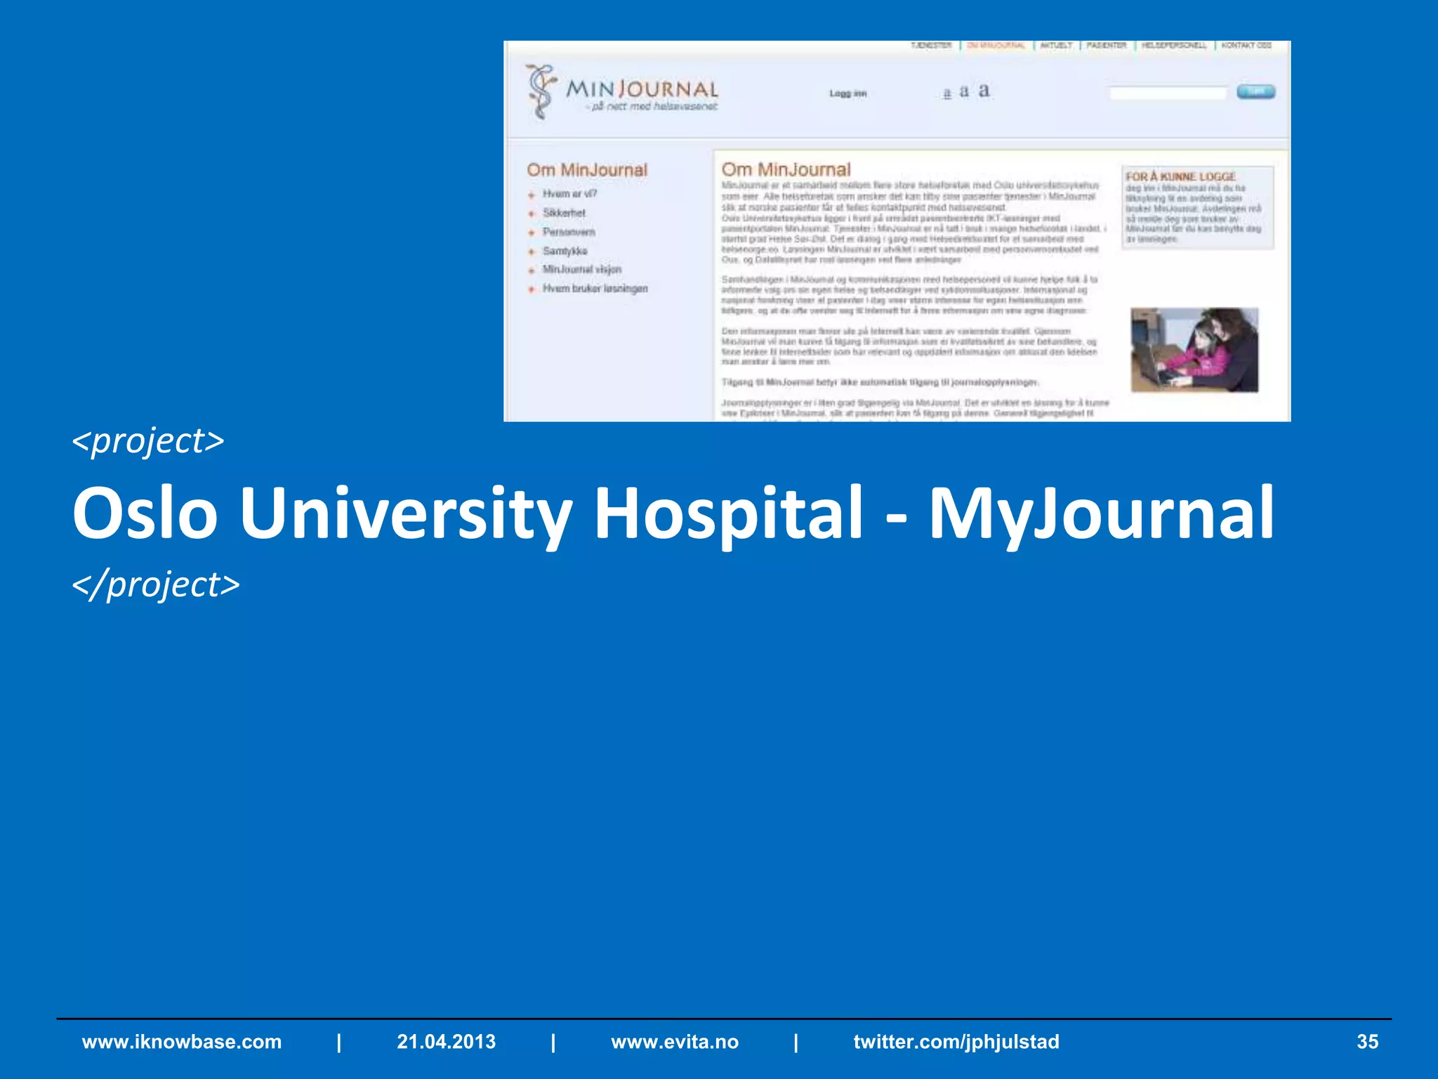Click the Logg inn link

(x=848, y=93)
